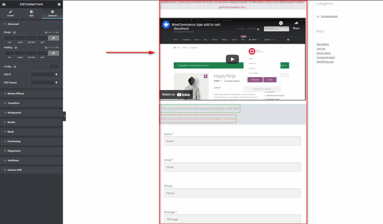383x224 pixels.
Task: Click the Phone form field
Action: click(233, 193)
